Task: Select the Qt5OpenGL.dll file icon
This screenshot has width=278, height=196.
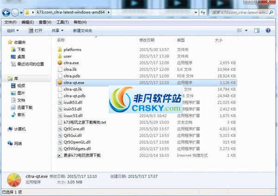Action: [x=60, y=142]
